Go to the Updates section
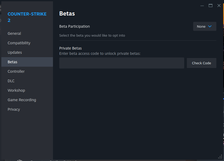The image size is (224, 161). click(x=15, y=52)
